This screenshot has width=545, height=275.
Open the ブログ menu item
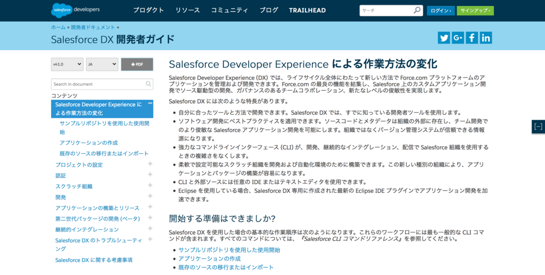[269, 11]
